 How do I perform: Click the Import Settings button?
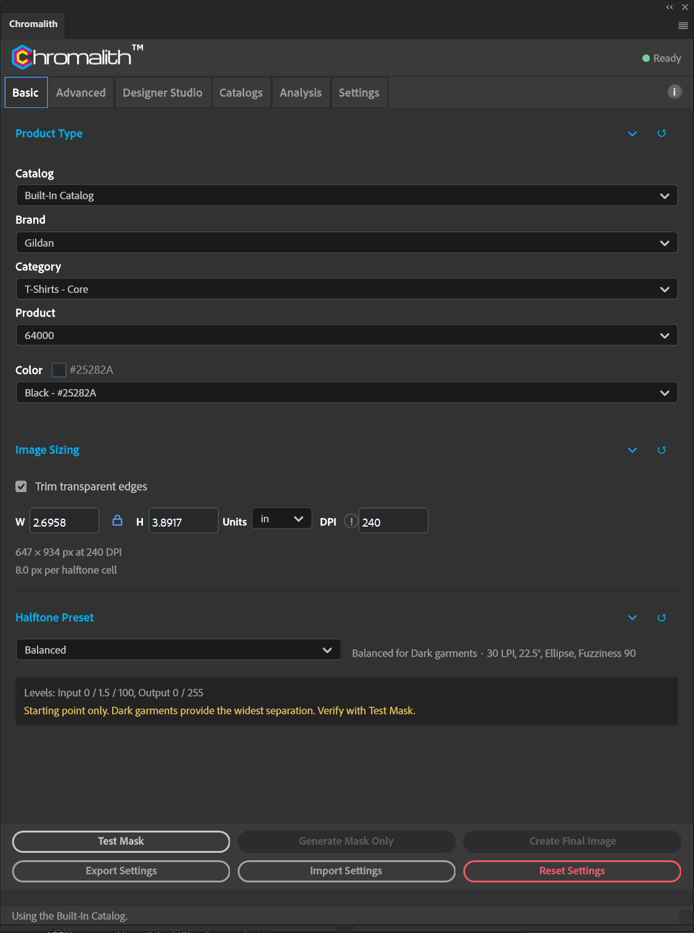point(346,871)
